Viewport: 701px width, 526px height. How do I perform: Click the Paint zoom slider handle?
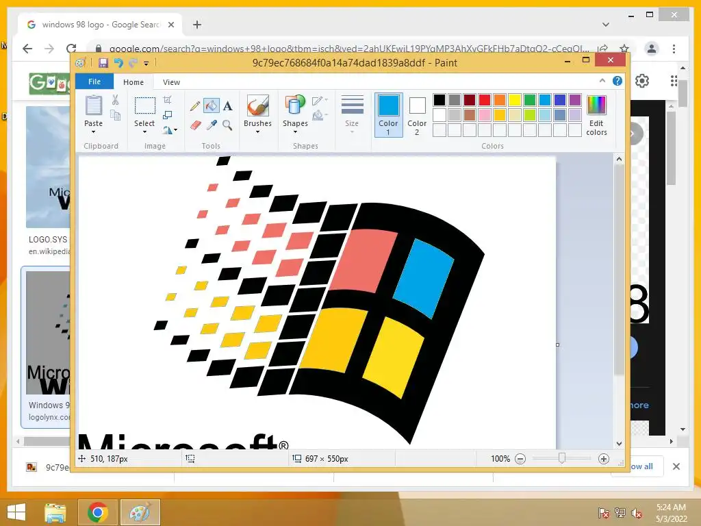point(562,458)
